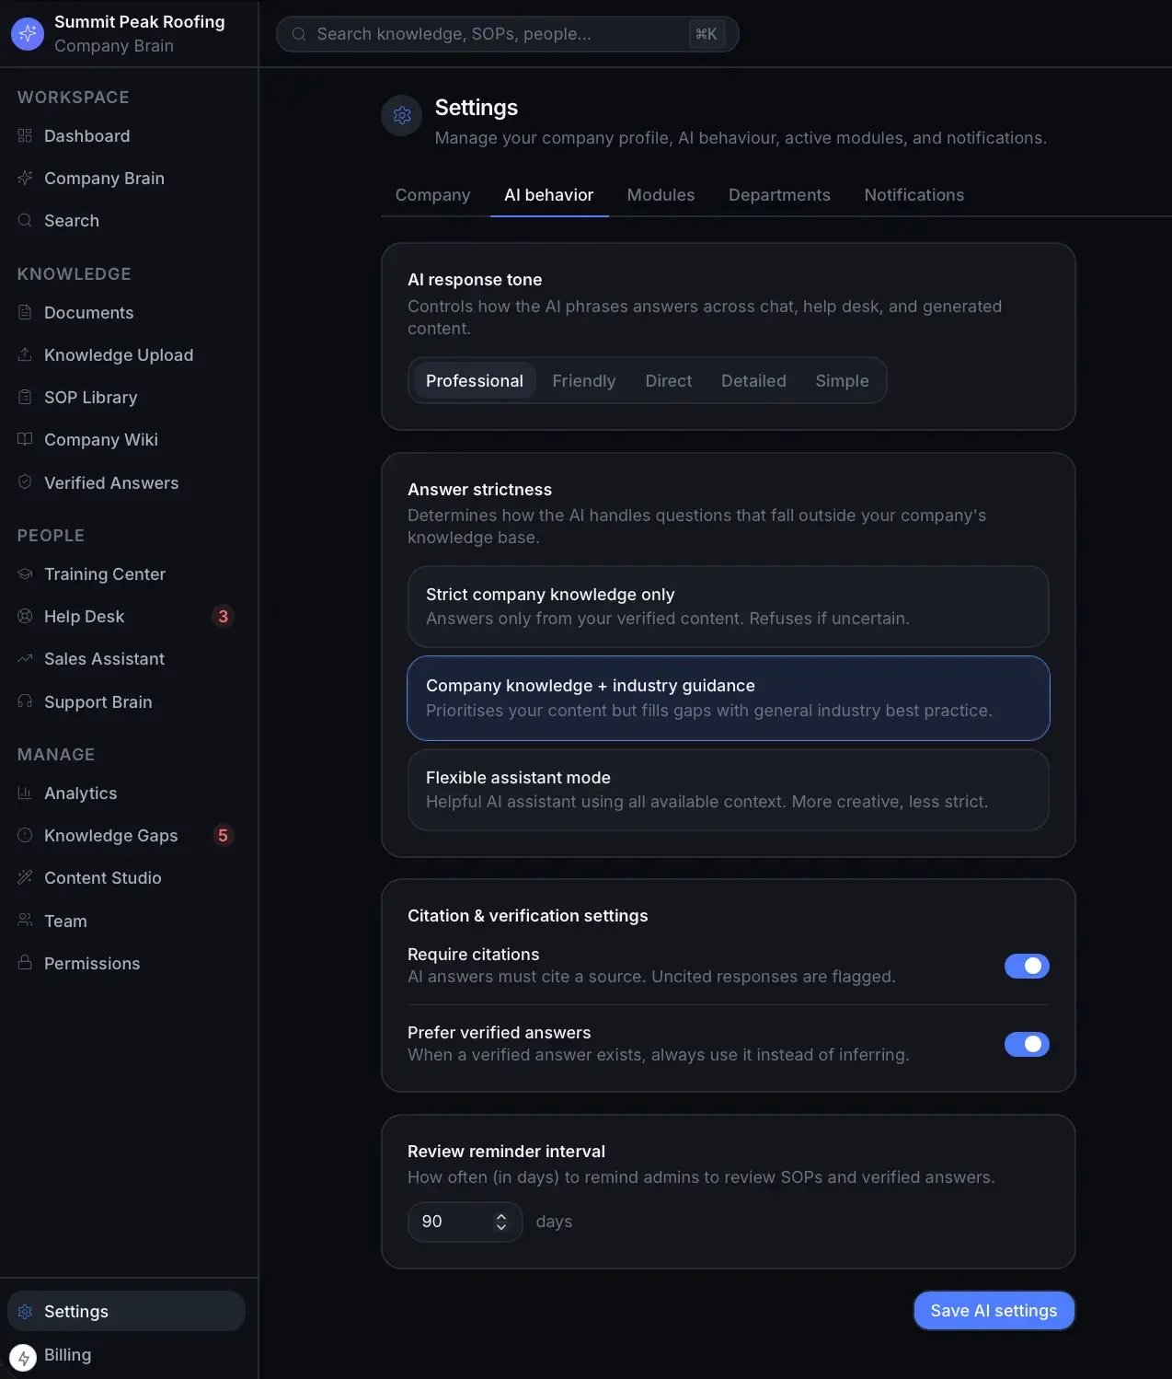Open Training Center in the sidebar
This screenshot has width=1172, height=1379.
click(x=126, y=574)
